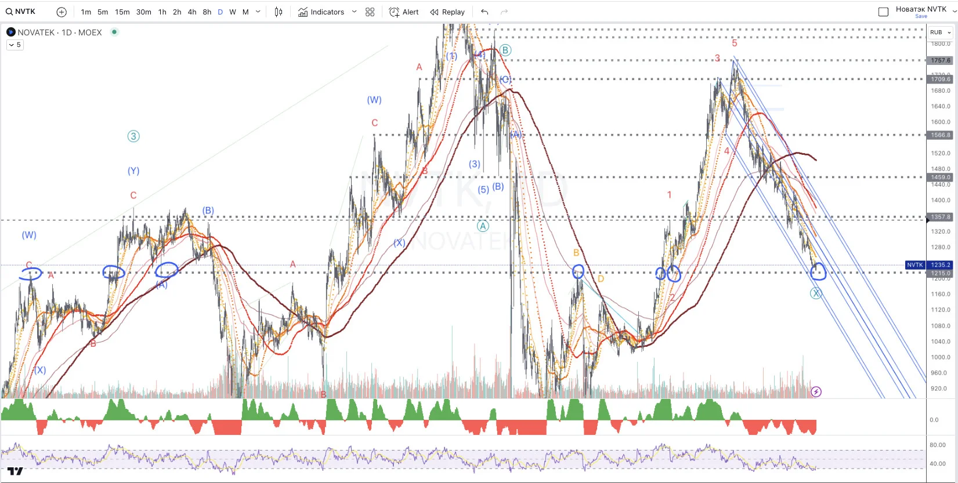Choose the 1h timeframe
Screen dimensions: 958x483
[162, 12]
